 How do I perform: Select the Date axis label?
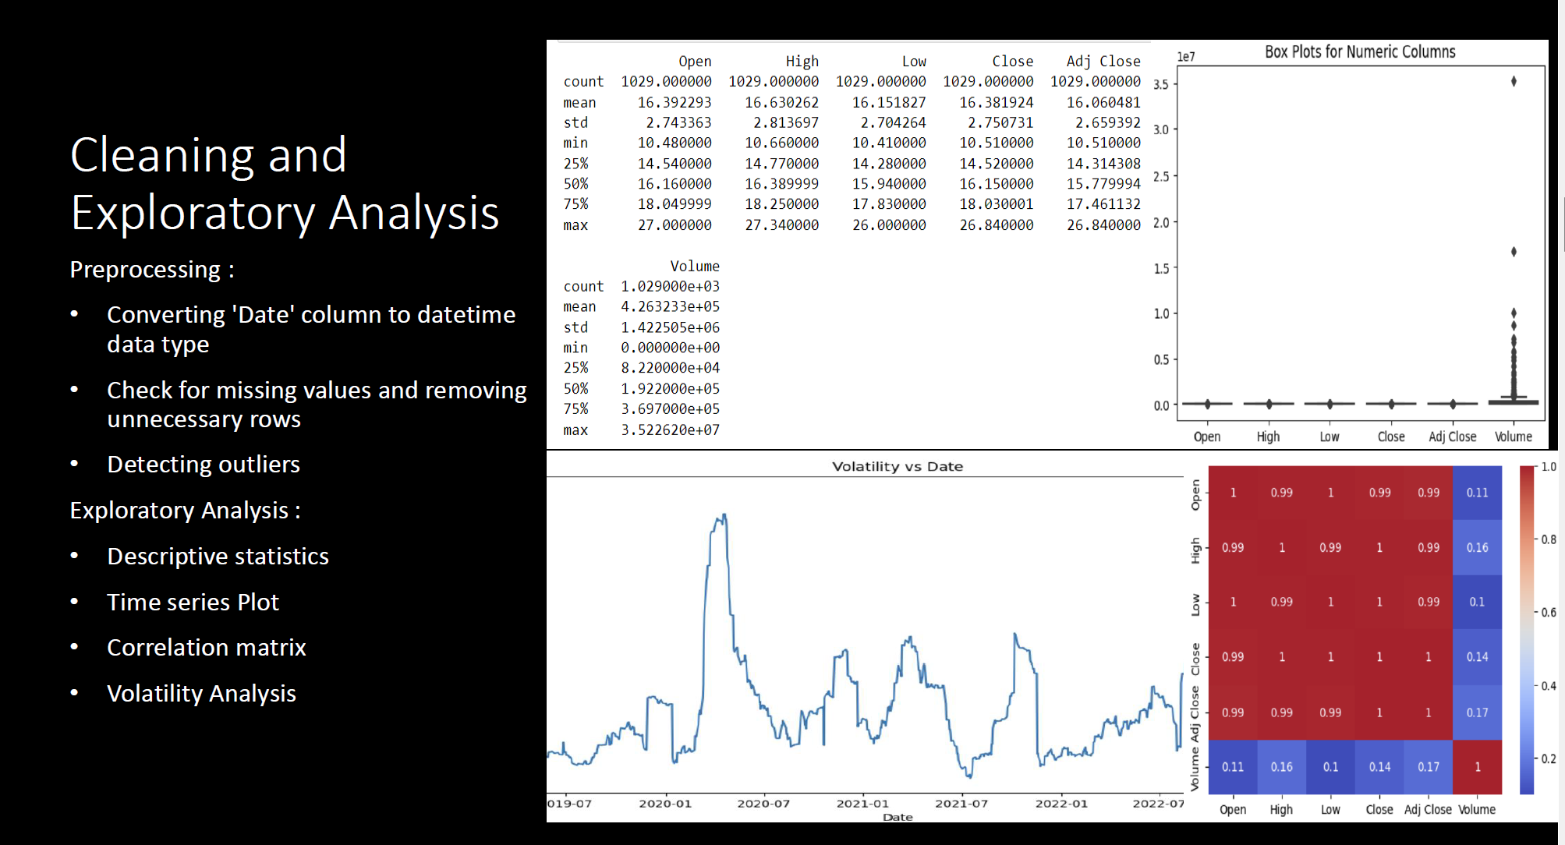click(898, 817)
